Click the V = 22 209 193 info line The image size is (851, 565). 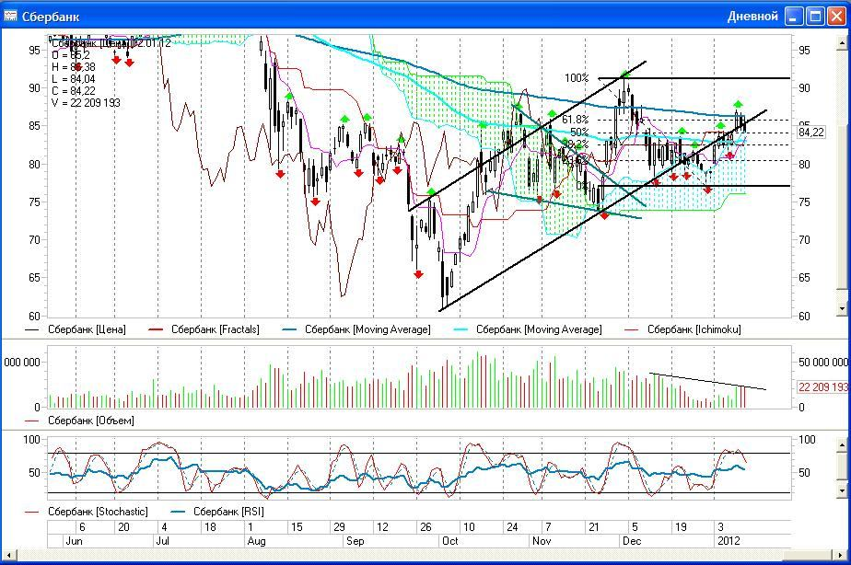pyautogui.click(x=86, y=102)
